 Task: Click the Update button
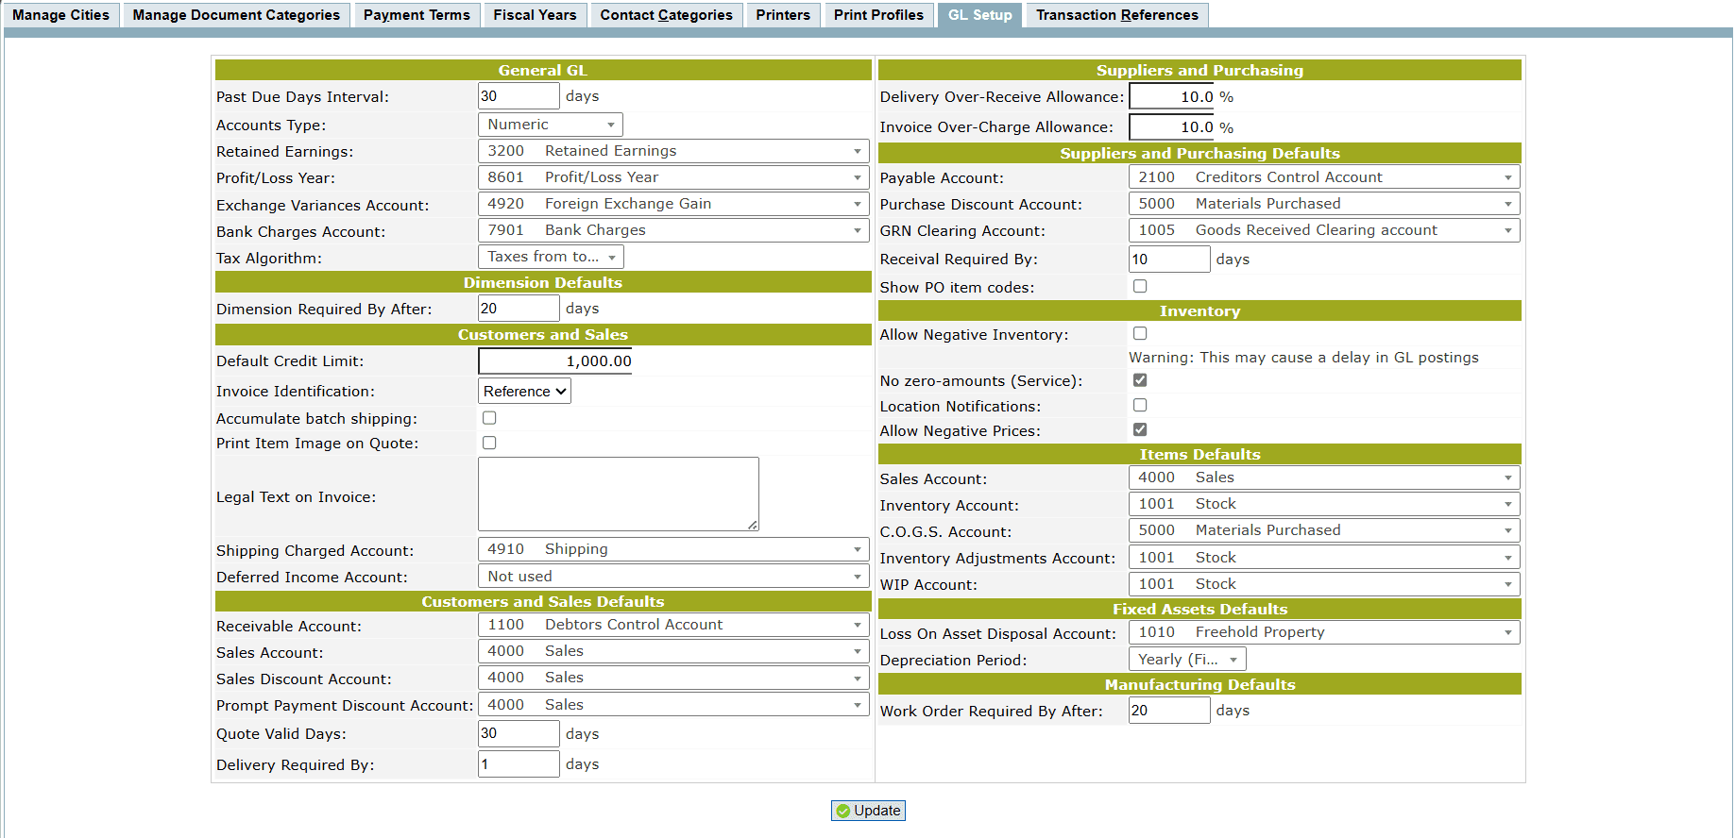tap(868, 811)
